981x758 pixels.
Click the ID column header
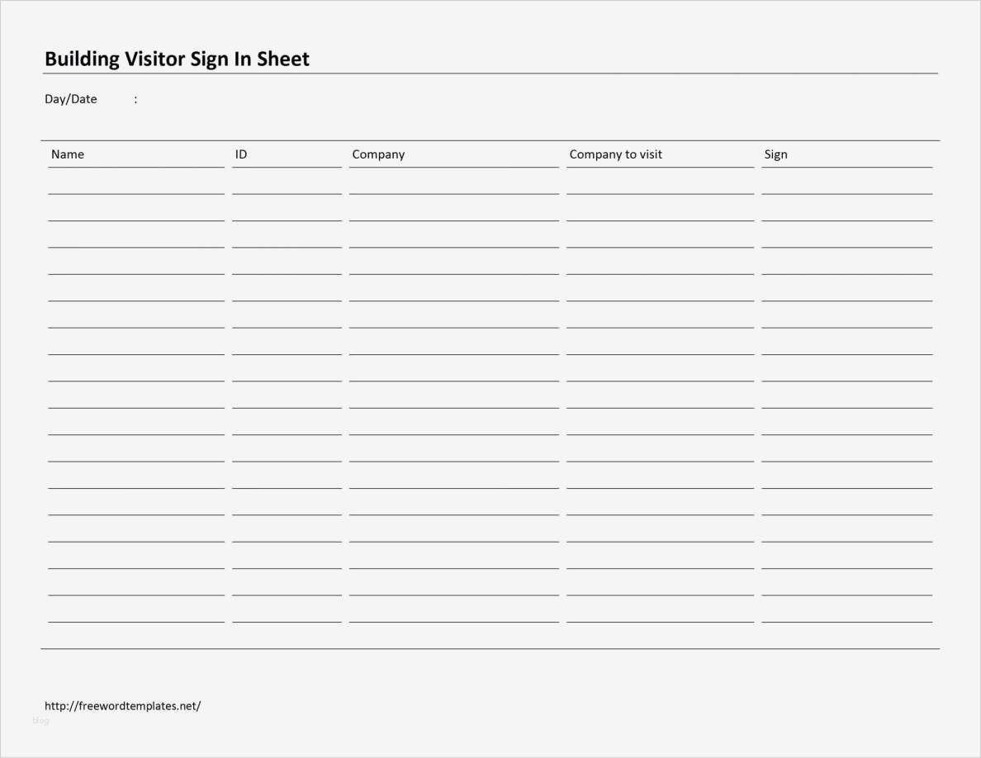241,154
